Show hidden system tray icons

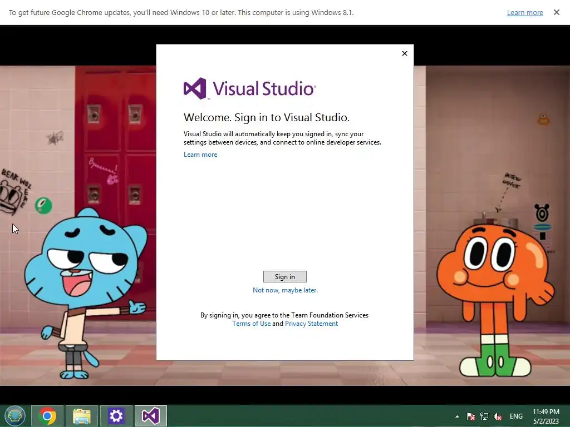point(457,416)
